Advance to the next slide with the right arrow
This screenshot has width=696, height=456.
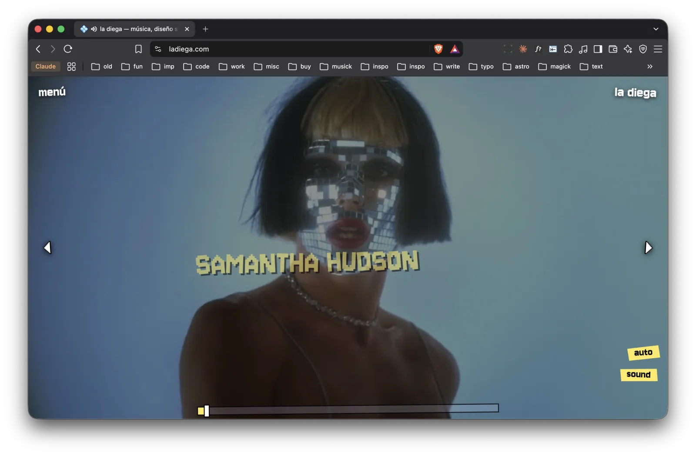[648, 247]
